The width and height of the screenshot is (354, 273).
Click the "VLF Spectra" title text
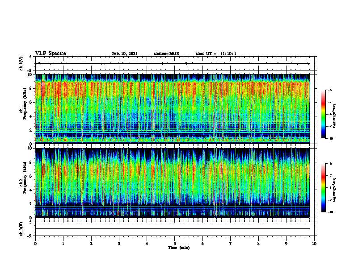coord(51,54)
